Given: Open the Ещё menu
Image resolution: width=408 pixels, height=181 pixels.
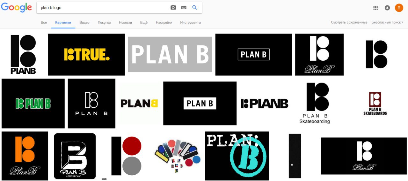Looking at the screenshot, I should (x=144, y=23).
